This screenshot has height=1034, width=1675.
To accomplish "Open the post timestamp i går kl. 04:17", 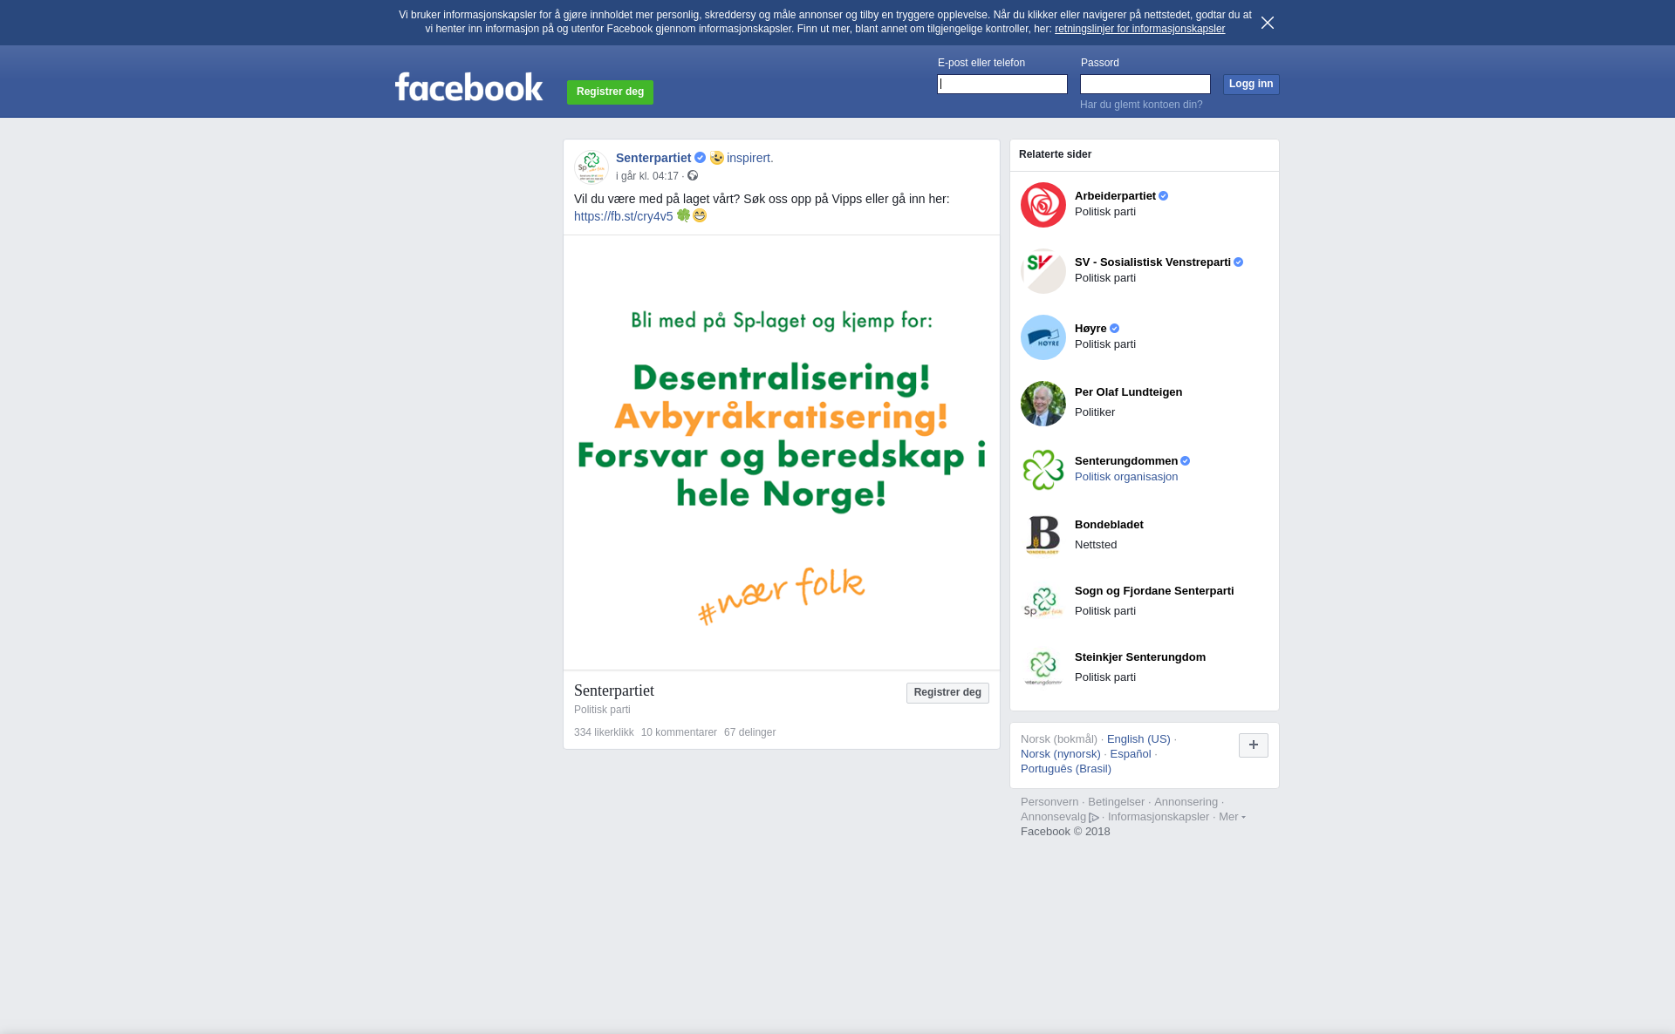I will pos(647,176).
